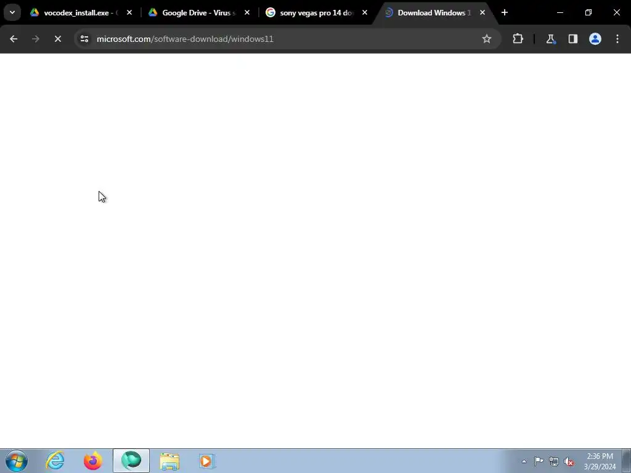View site information icon
This screenshot has width=631, height=473.
pyautogui.click(x=84, y=39)
